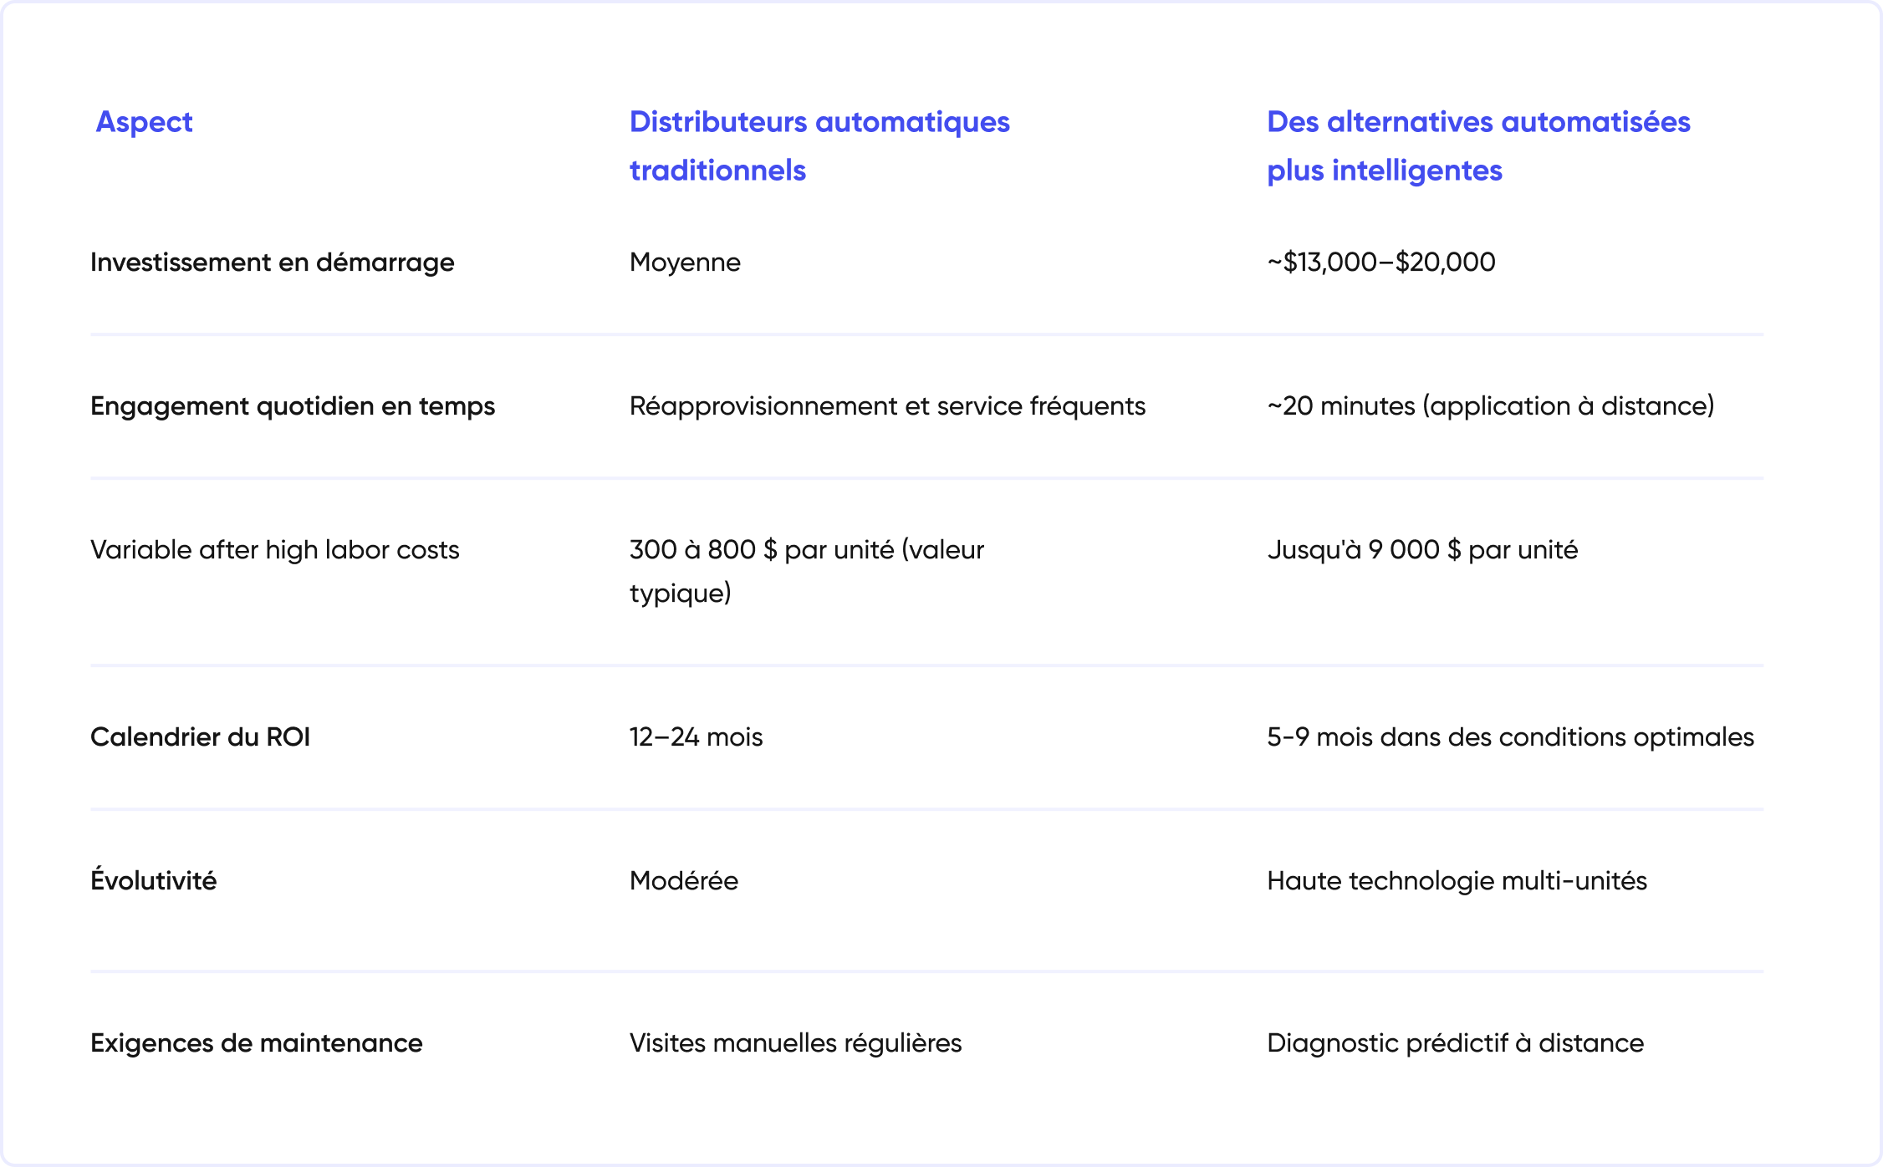This screenshot has height=1167, width=1883.
Task: Click the ~$13,000–$20,000 value
Action: [x=1380, y=262]
